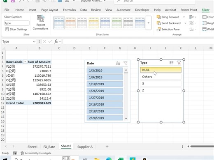Toggle 1/18/2019 in Date slicer
214x160 pixels.
(105, 84)
